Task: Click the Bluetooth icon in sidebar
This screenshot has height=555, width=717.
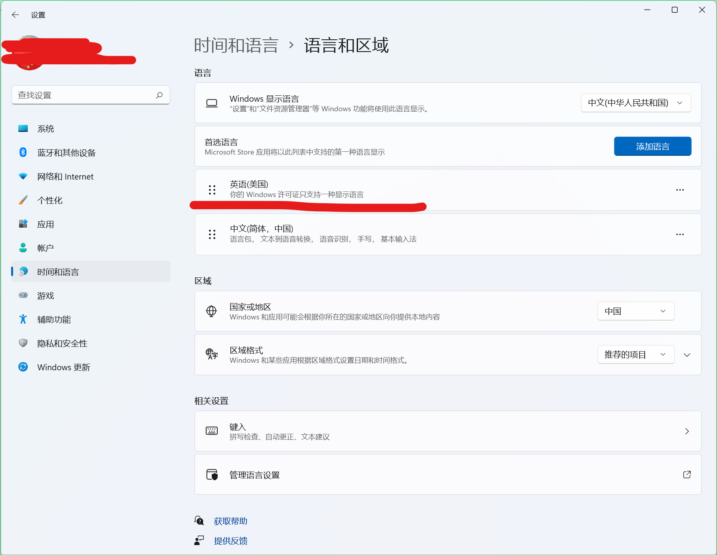Action: coord(23,152)
